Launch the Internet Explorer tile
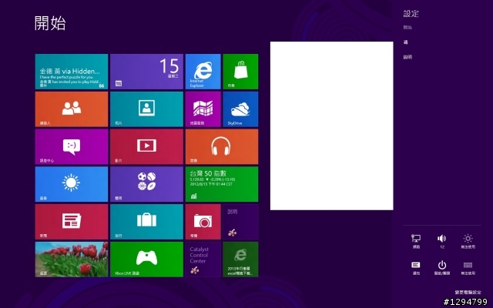This screenshot has height=308, width=493. pos(203,72)
